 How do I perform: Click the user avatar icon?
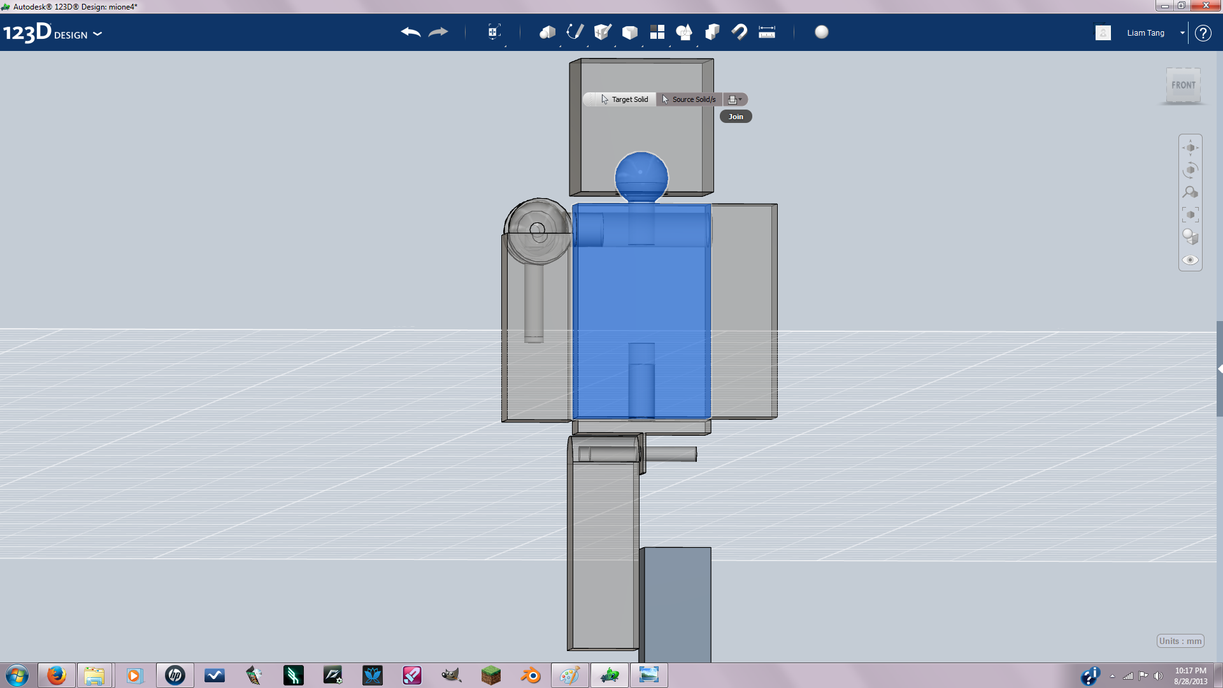pos(1103,33)
